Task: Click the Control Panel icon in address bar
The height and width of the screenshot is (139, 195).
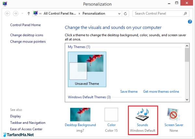Action: click(35, 13)
